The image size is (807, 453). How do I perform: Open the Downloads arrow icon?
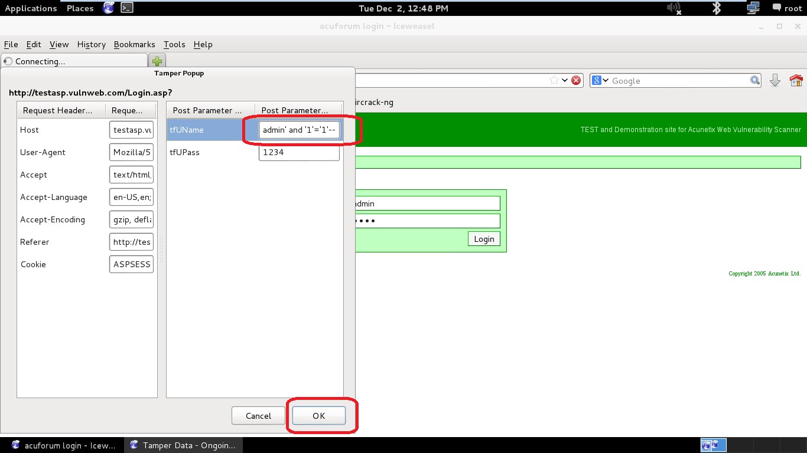[775, 81]
